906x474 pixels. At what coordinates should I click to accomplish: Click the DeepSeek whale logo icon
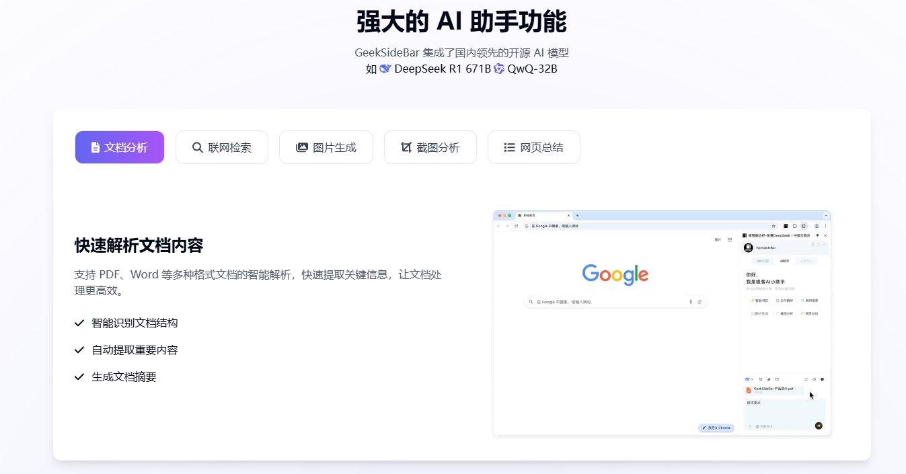385,69
